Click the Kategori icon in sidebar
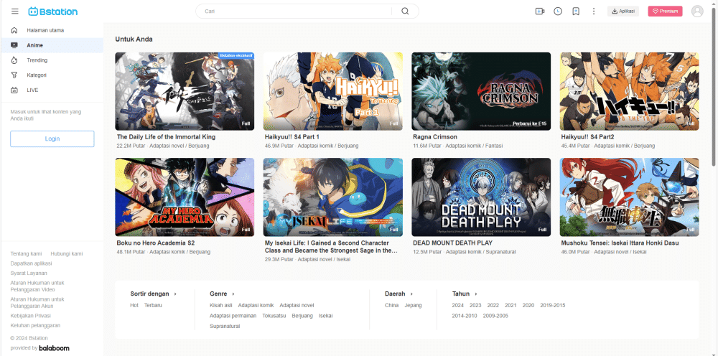718x356 pixels. coord(14,75)
